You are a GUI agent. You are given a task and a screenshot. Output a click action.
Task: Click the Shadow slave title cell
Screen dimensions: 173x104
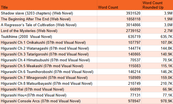(49, 13)
